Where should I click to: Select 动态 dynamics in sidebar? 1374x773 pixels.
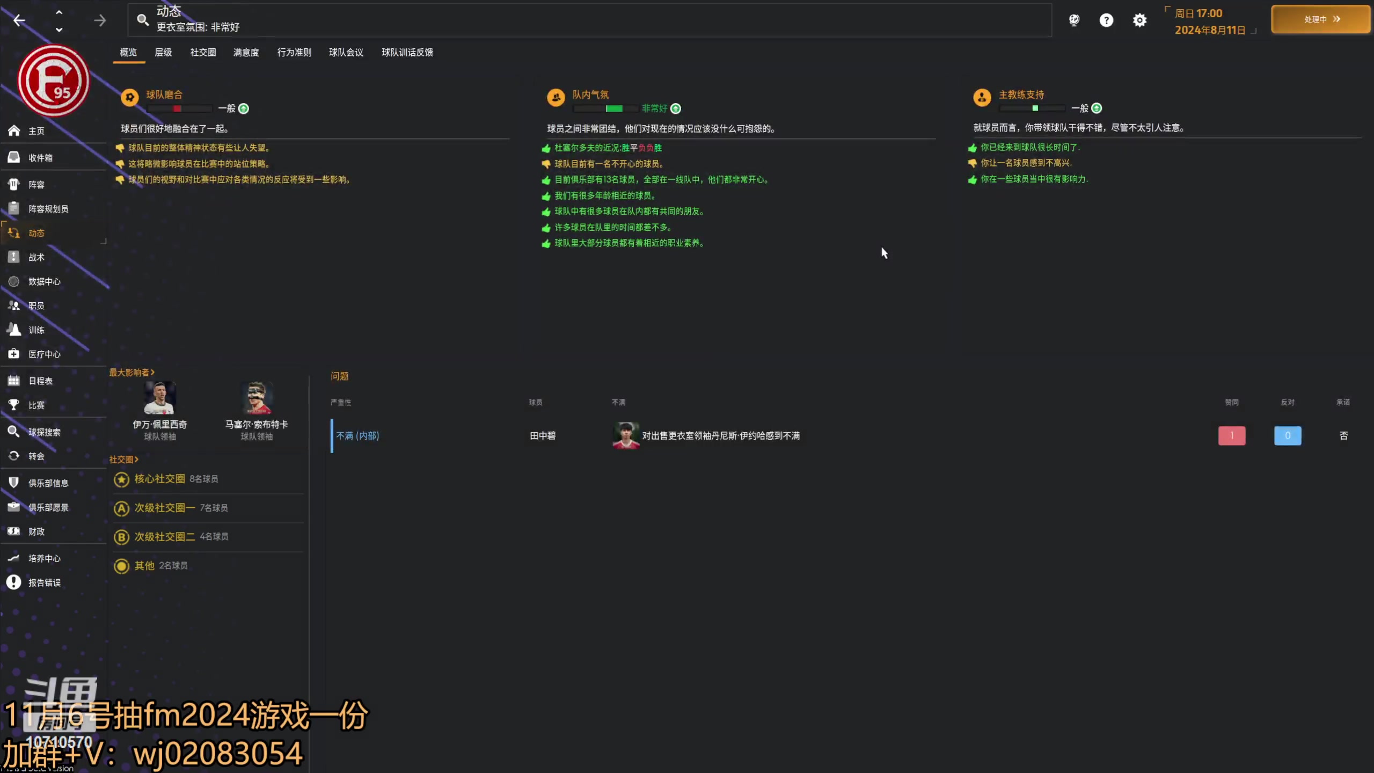(54, 233)
